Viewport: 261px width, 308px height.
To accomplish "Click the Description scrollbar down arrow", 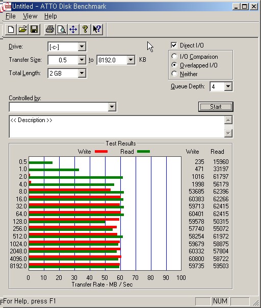I will pyautogui.click(x=228, y=133).
